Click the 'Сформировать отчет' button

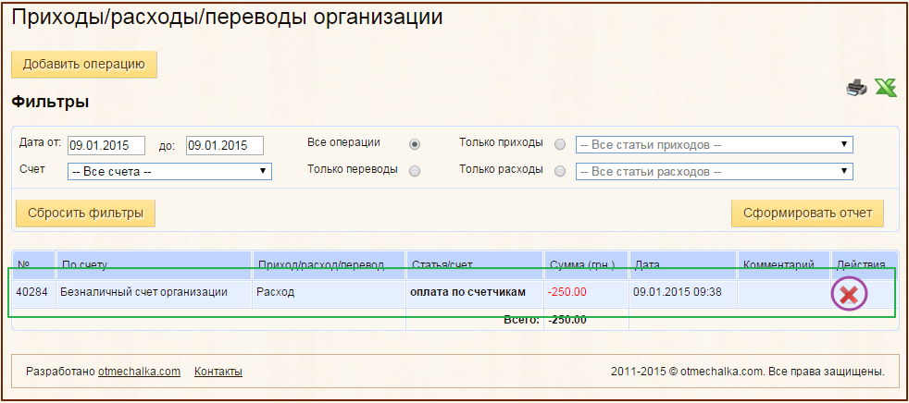(808, 214)
